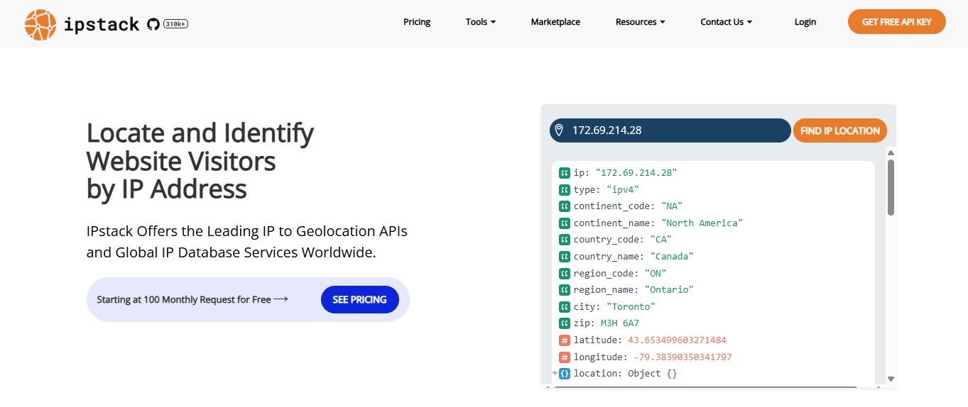Click the number icon beside longitude
Viewport: 968px width, 407px height.
[x=565, y=357]
